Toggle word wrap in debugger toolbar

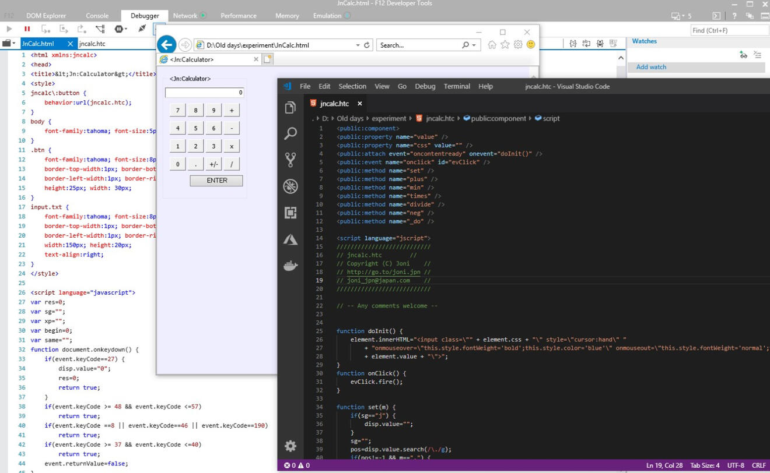586,44
